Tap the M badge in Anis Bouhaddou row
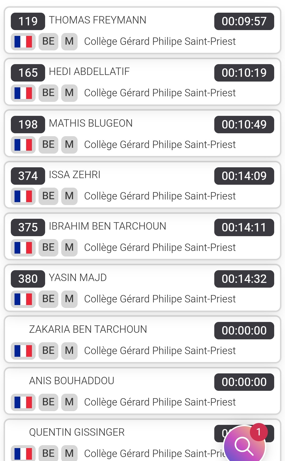The width and height of the screenshot is (285, 461). [69, 402]
